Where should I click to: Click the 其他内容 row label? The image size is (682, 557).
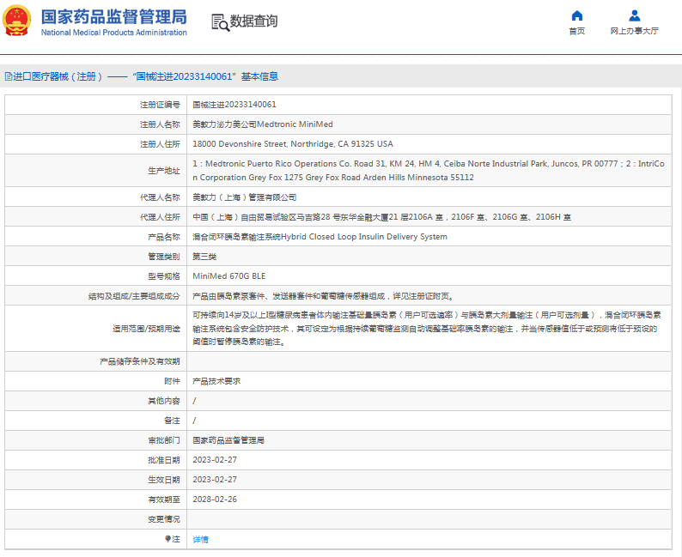tap(163, 401)
